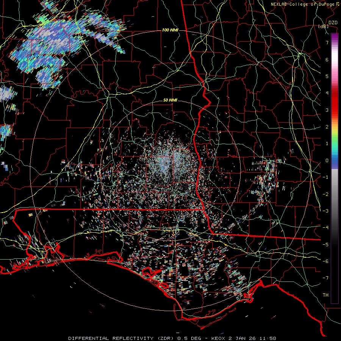Click the -2 value on color scale
Viewport: 341px width, 341px height.
click(325, 194)
